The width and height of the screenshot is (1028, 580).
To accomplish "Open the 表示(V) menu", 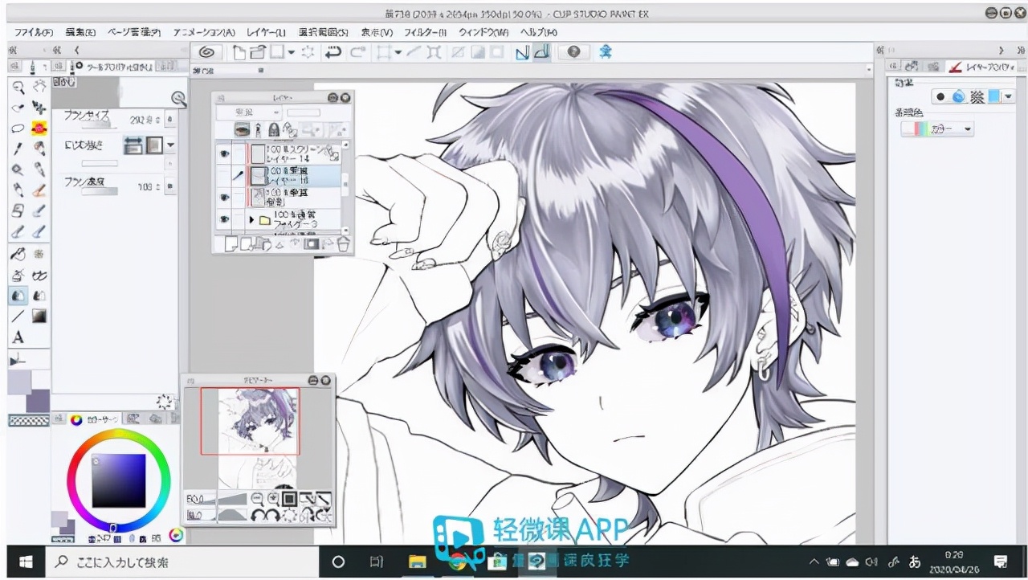I will click(x=376, y=32).
